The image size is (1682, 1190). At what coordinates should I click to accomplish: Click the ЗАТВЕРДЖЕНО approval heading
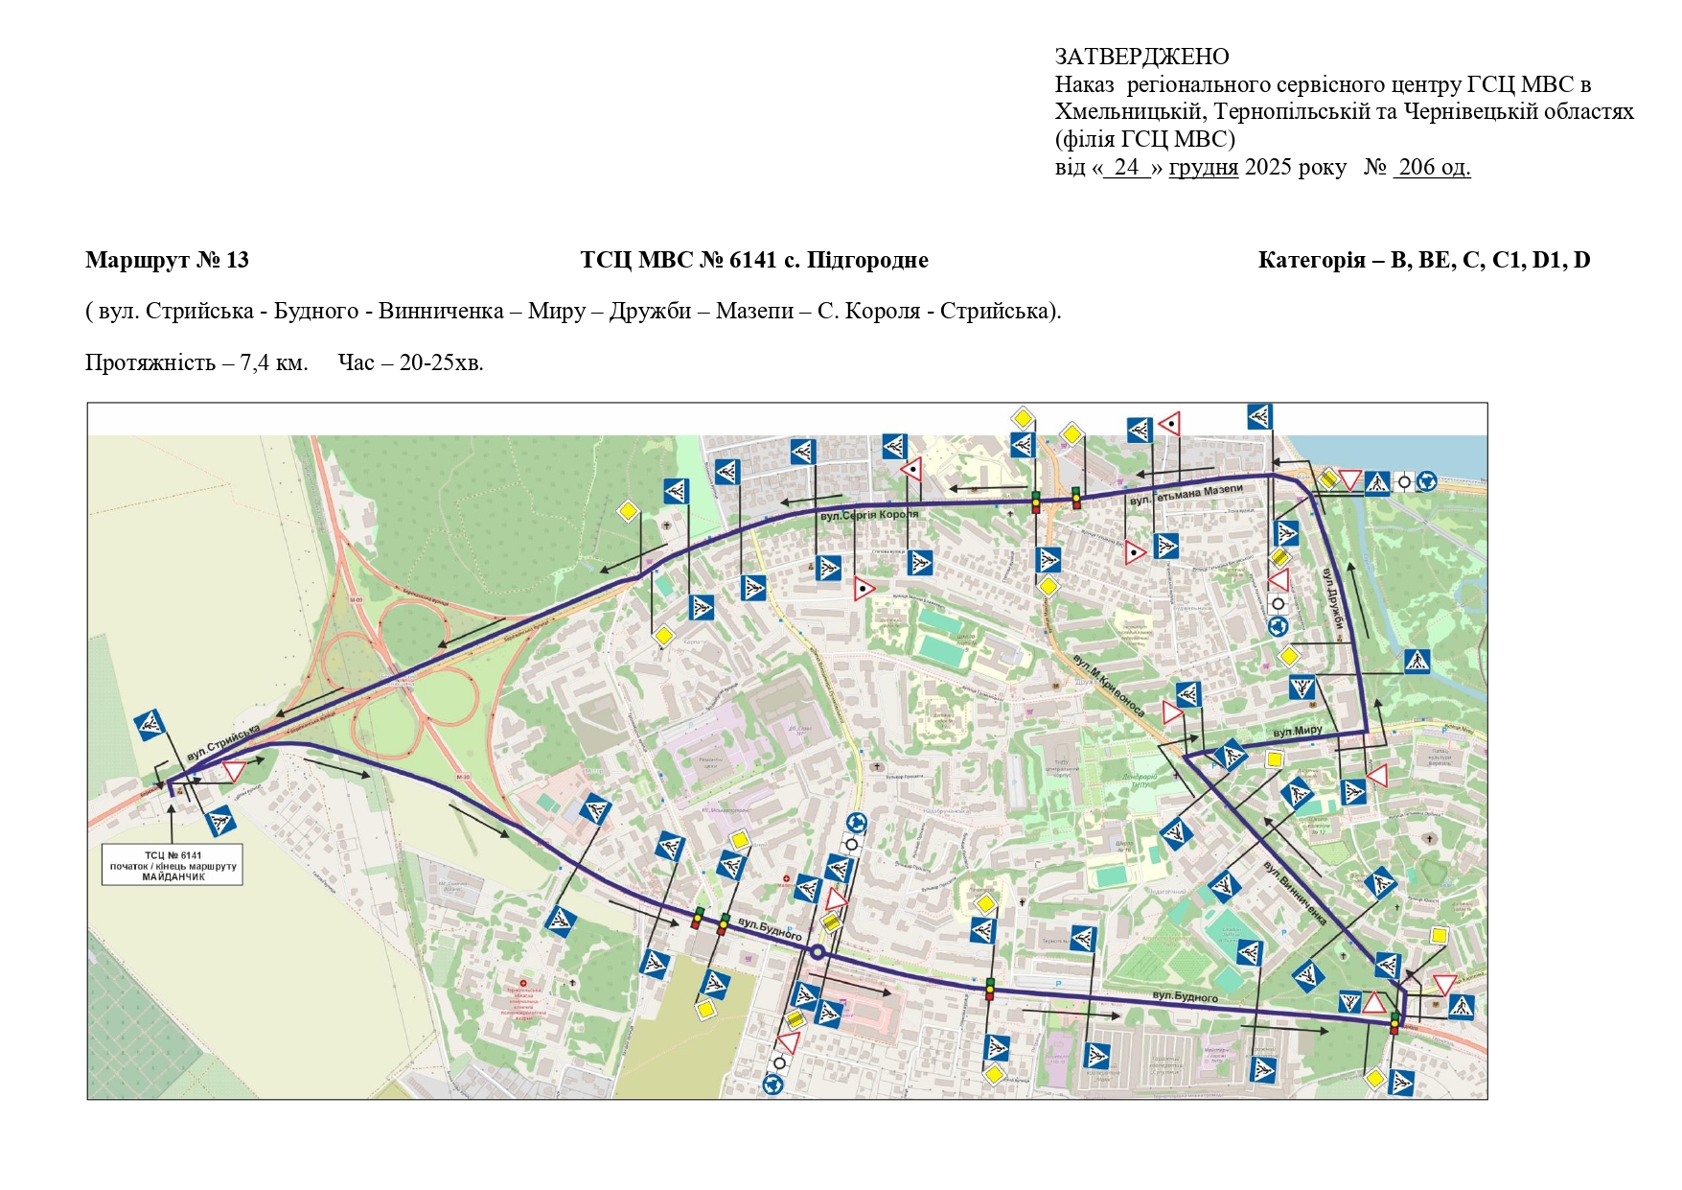(x=1141, y=57)
